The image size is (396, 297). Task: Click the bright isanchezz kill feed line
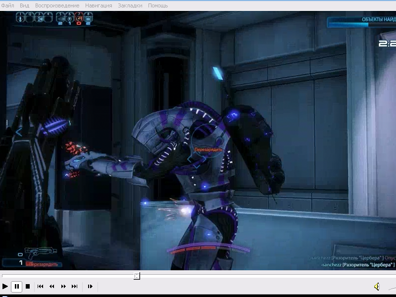pos(358,265)
